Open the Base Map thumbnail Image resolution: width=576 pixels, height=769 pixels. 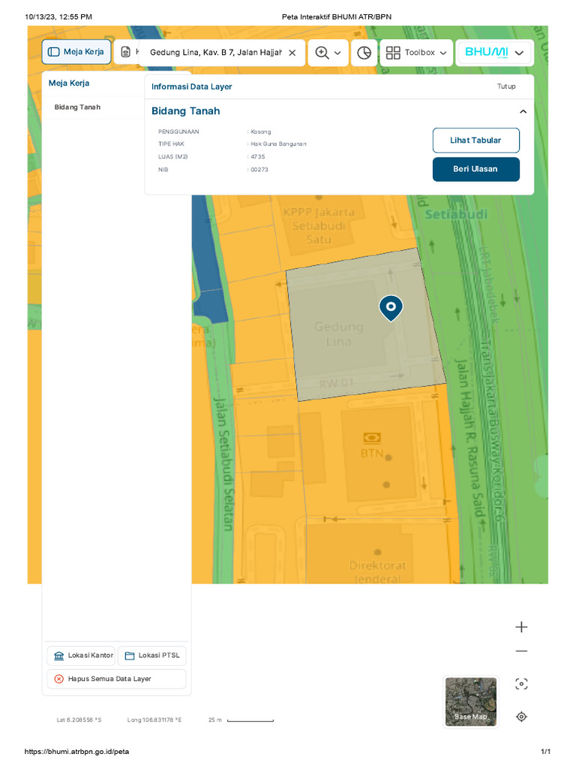tap(471, 702)
